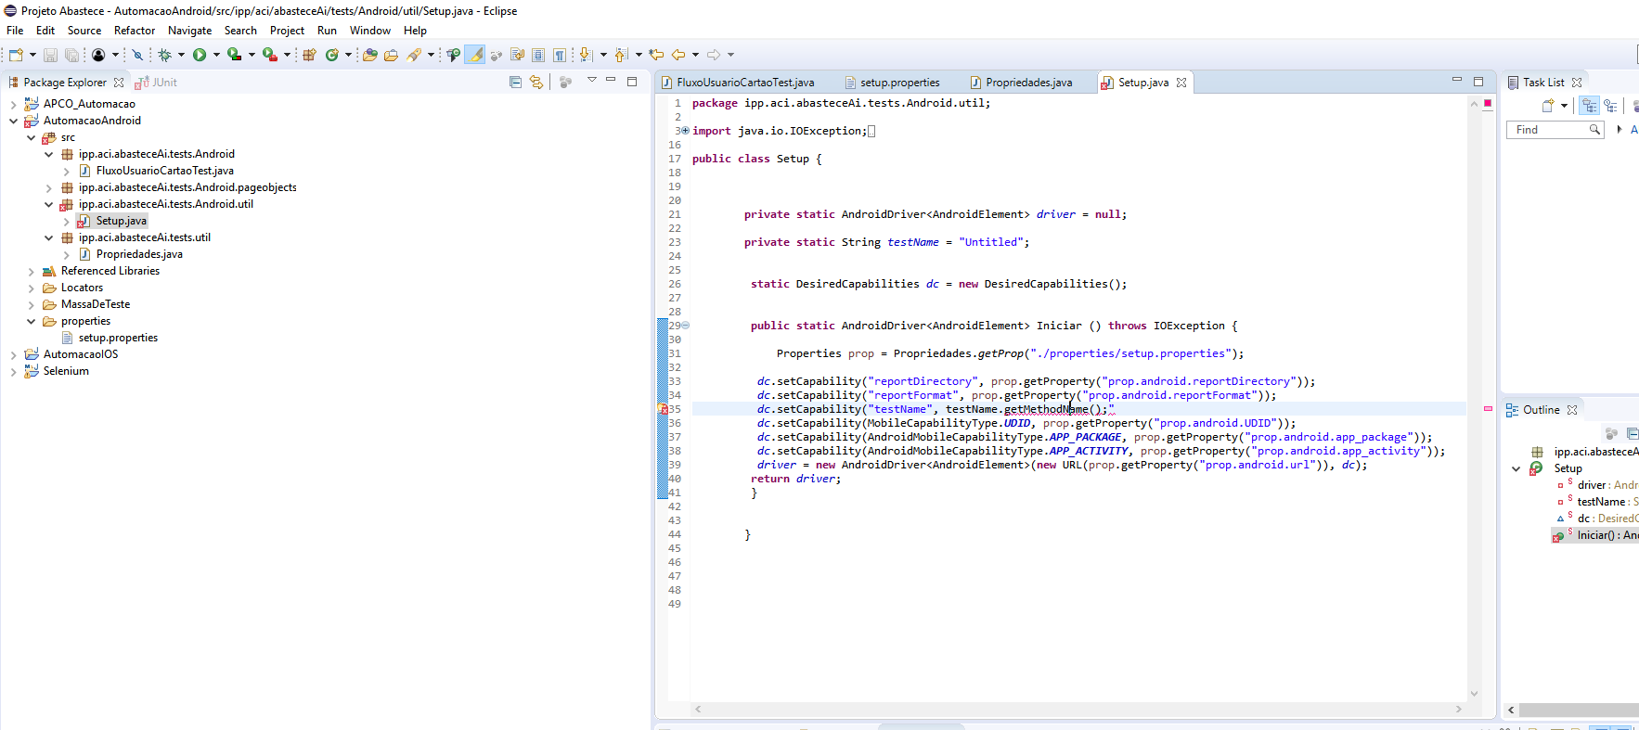This screenshot has width=1639, height=730.
Task: Open the Run button dropdown arrow
Action: pos(216,55)
